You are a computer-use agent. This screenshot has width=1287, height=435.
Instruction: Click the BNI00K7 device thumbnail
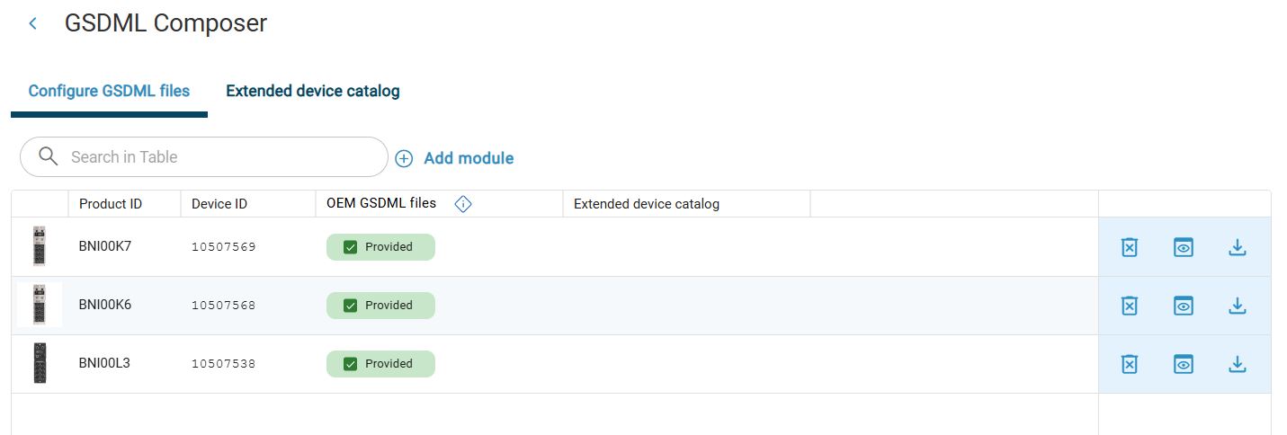(x=40, y=246)
